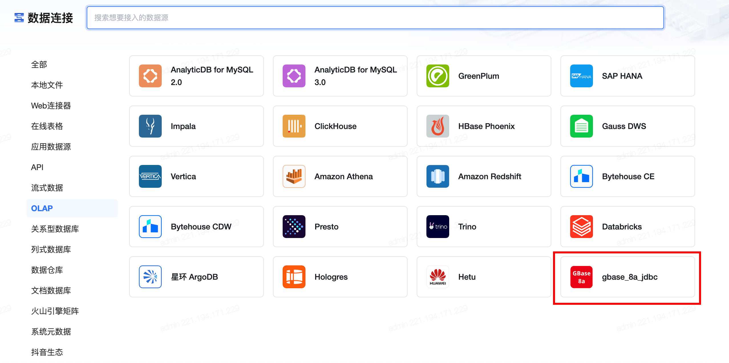Open the Amazon Redshift connector name

[490, 176]
